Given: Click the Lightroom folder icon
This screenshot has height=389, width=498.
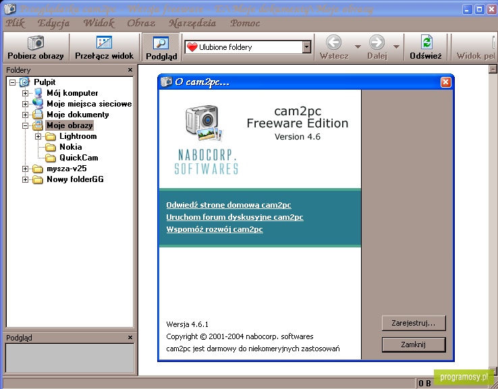Looking at the screenshot, I should tap(51, 136).
